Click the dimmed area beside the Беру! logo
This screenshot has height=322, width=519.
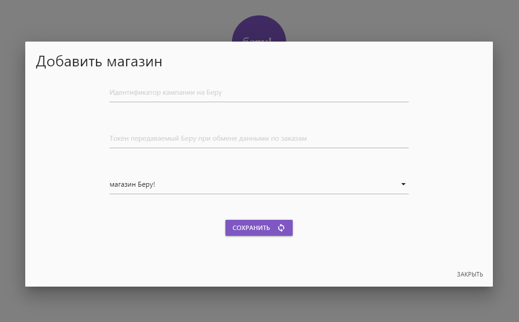tap(364, 20)
